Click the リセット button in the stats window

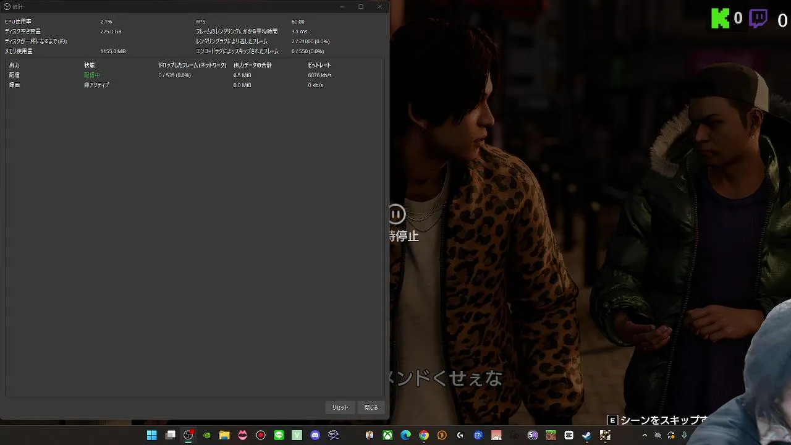[340, 407]
